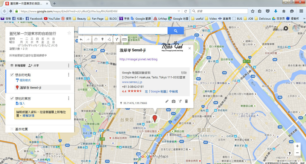Open YouTube bookmark
The image size is (306, 164).
tap(52, 19)
